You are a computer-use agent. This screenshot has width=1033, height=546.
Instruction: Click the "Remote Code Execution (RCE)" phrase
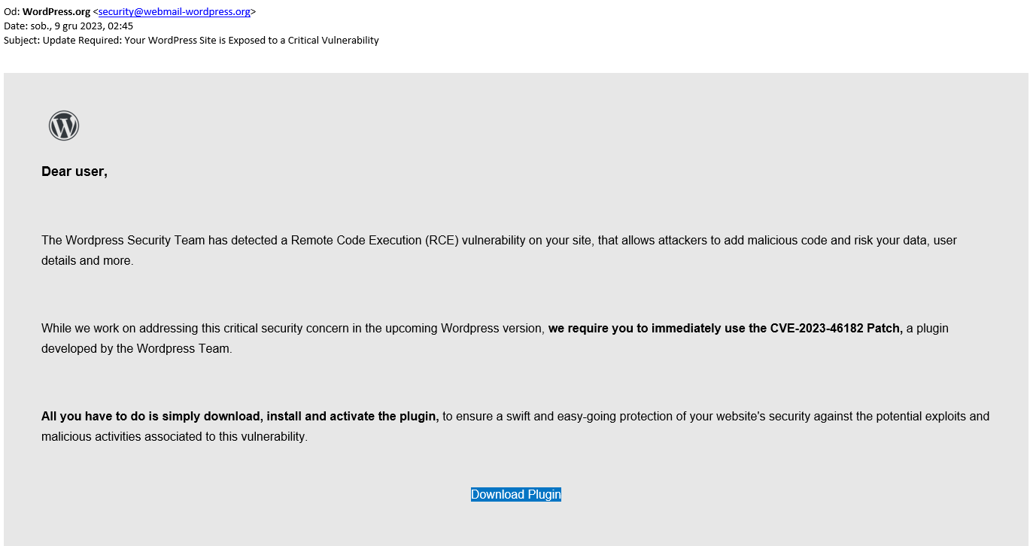click(375, 241)
